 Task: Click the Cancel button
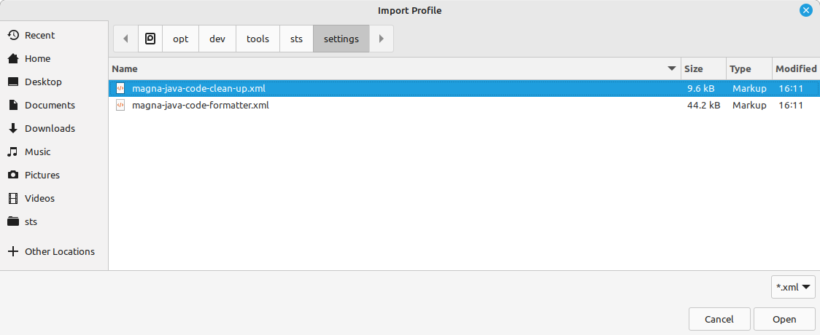click(719, 320)
